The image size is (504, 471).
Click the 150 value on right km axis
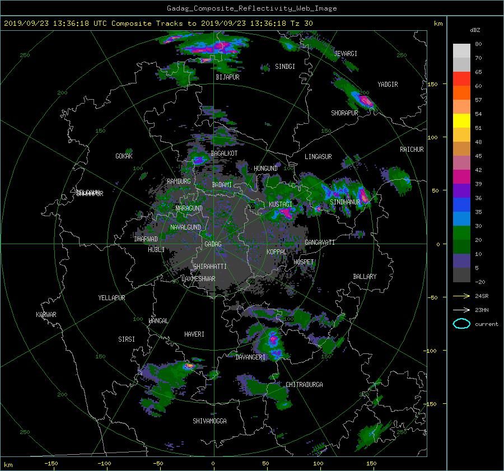click(x=432, y=84)
